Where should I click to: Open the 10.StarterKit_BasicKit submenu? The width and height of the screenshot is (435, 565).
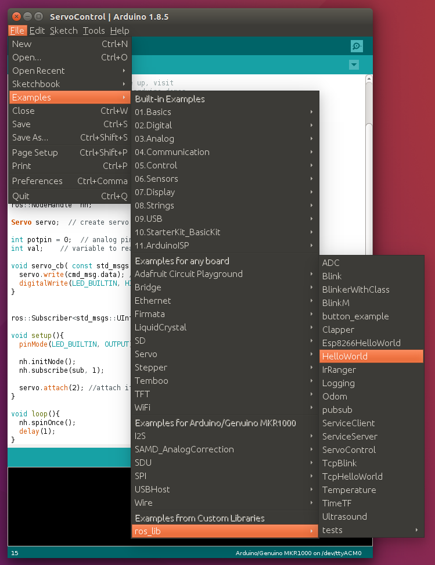(225, 232)
